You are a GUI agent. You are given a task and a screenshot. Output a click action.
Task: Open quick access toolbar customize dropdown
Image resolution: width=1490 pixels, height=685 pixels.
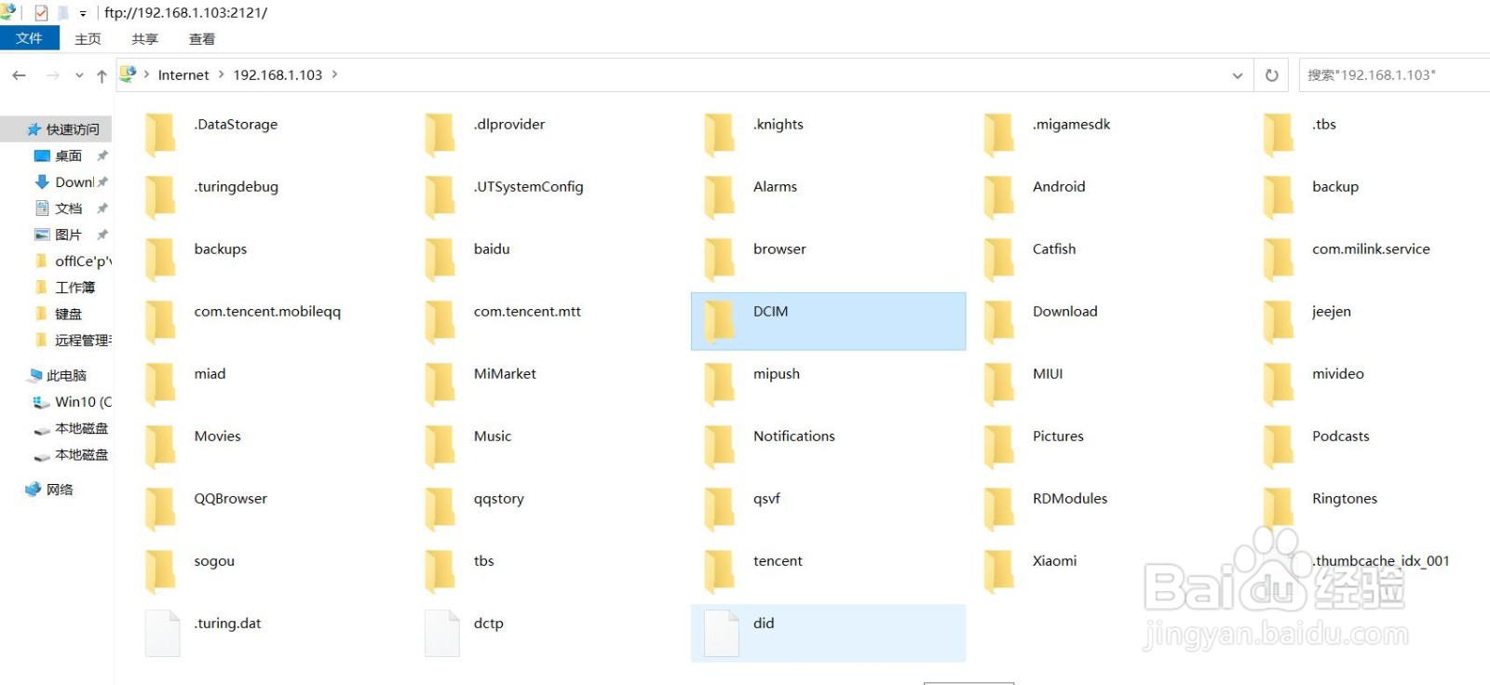82,14
